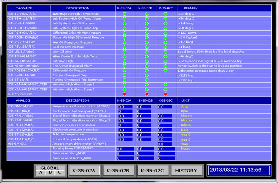Click Trip Circuit Bypassed Alarm light for K-35-02B
This screenshot has width=278, height=183.
(x=147, y=66)
